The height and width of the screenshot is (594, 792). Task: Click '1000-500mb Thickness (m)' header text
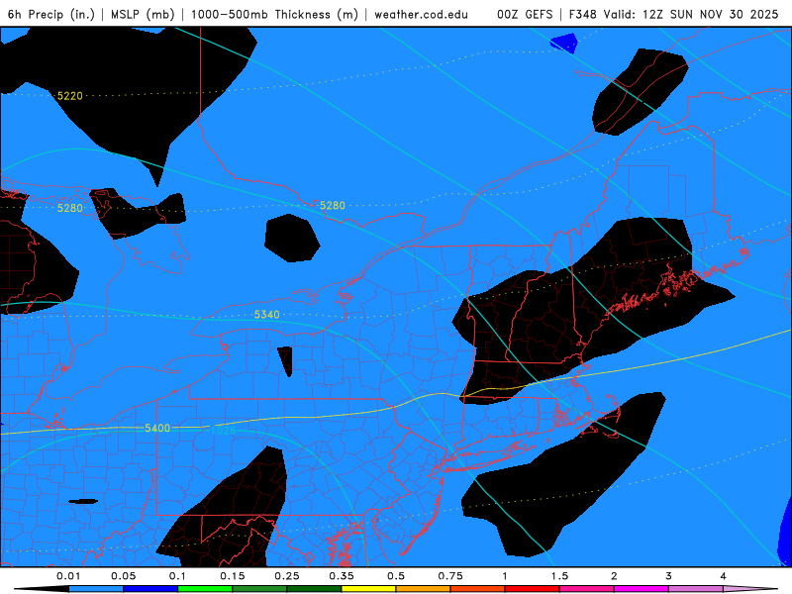274,14
